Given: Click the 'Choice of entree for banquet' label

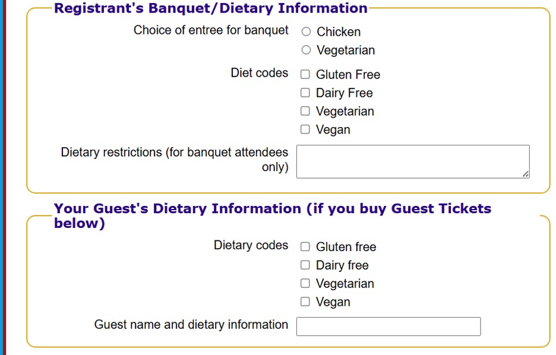Looking at the screenshot, I should click(211, 30).
